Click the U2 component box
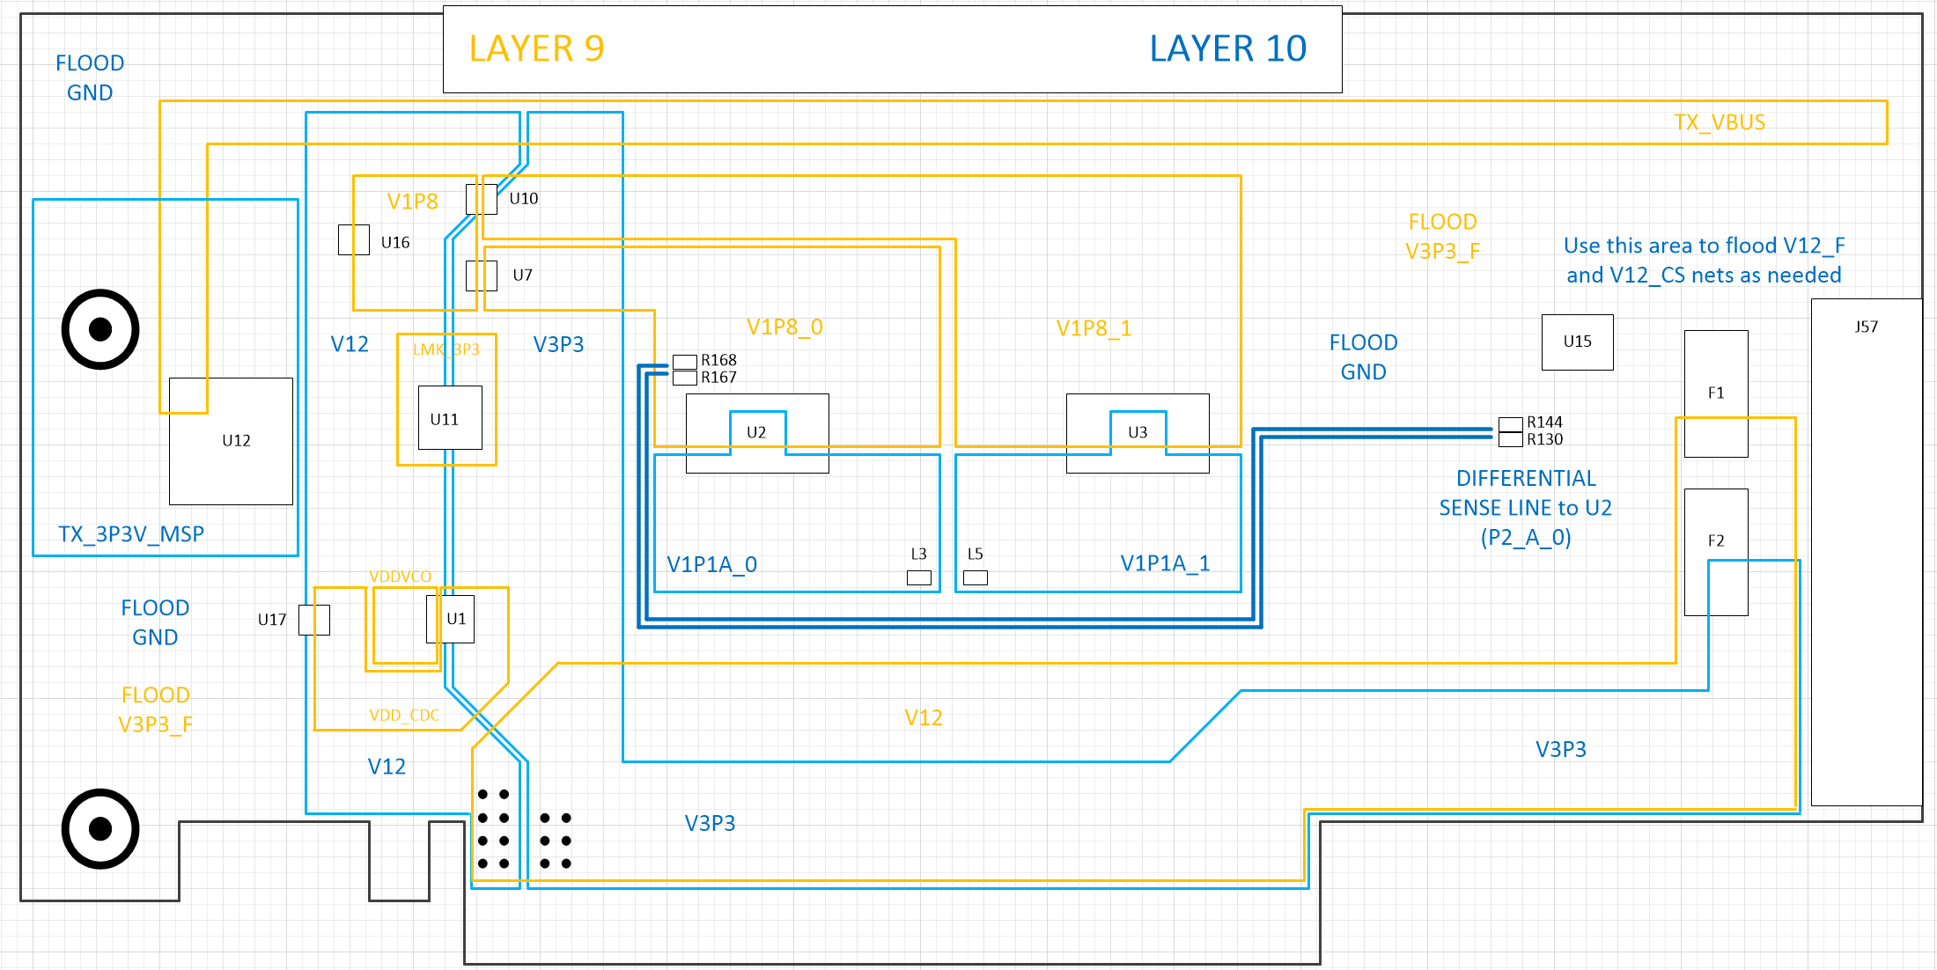Image resolution: width=1937 pixels, height=970 pixels. click(757, 433)
